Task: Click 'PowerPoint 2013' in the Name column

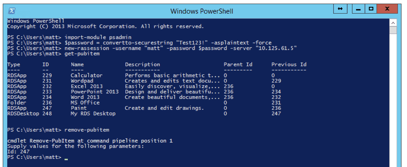Action: [x=95, y=92]
